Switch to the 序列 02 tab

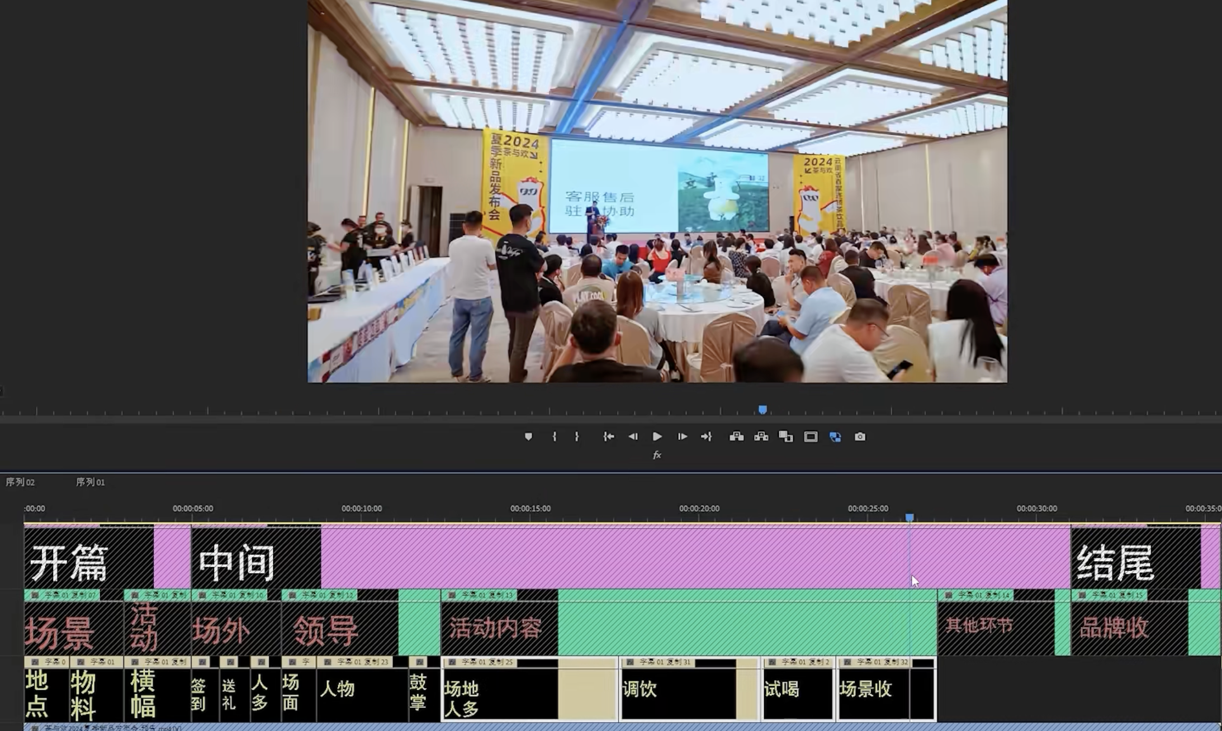click(20, 482)
